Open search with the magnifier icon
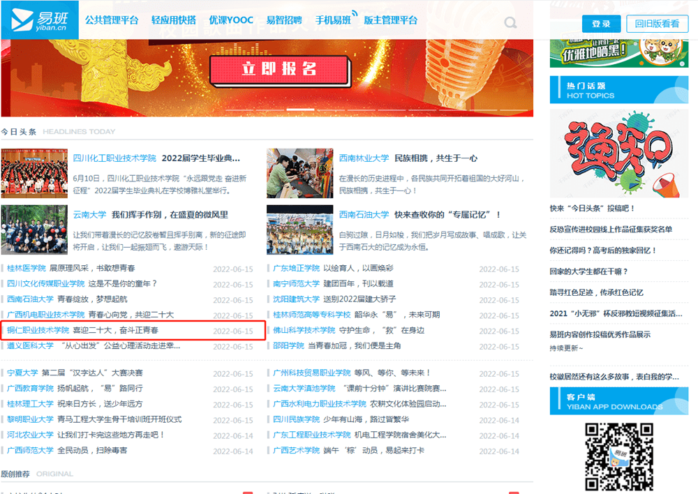Screen dimensions: 698x494 511,23
